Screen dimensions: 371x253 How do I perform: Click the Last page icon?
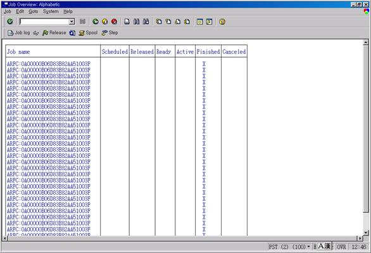click(187, 22)
